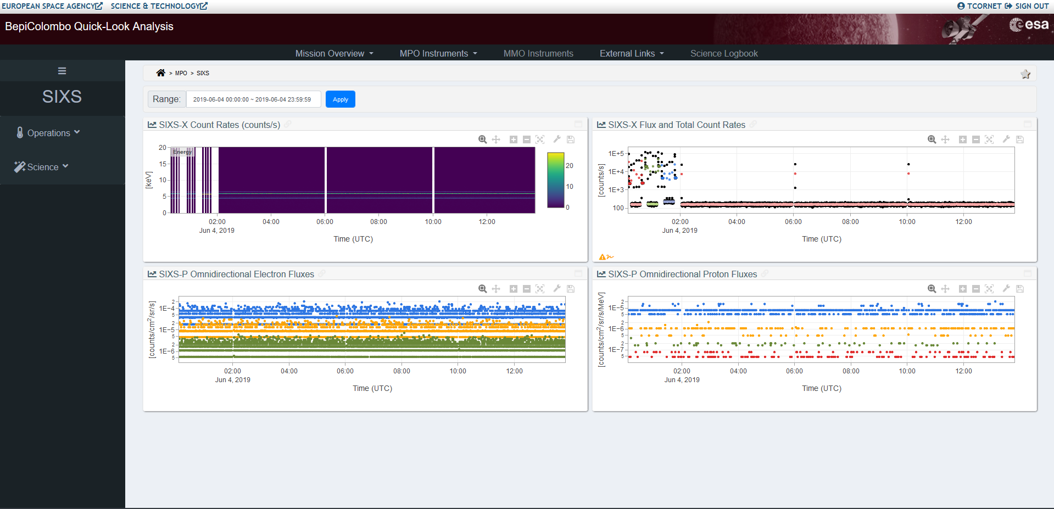Zoom in on SIXS-X Flux plot
This screenshot has width=1054, height=509.
click(963, 139)
